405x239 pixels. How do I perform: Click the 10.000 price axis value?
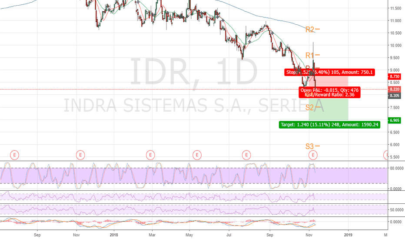(x=396, y=46)
